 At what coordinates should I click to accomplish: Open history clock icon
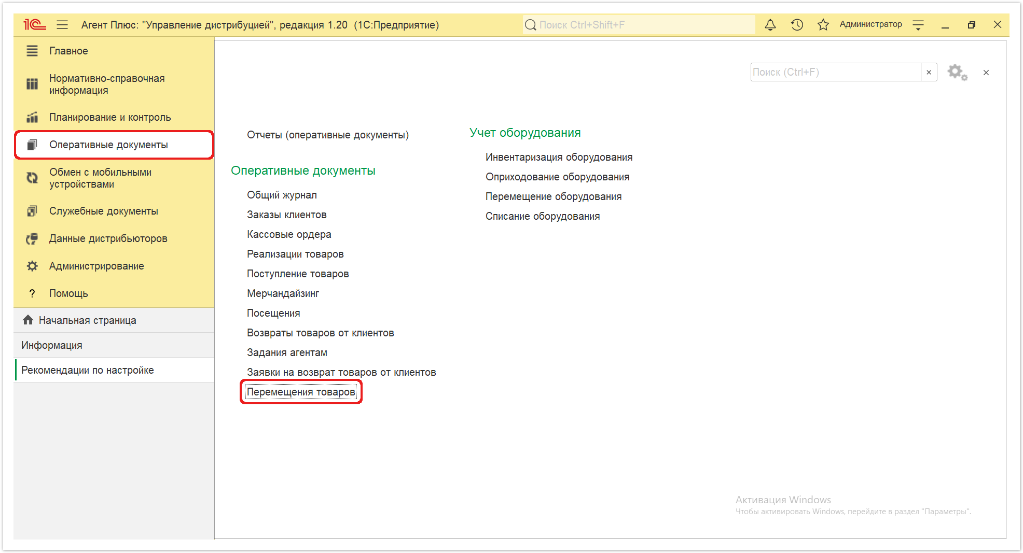pos(797,24)
